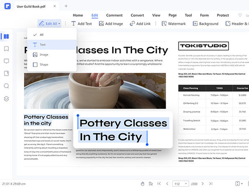The height and width of the screenshot is (187, 249).
Task: Open the Header & Footer tool
Action: coord(237,24)
